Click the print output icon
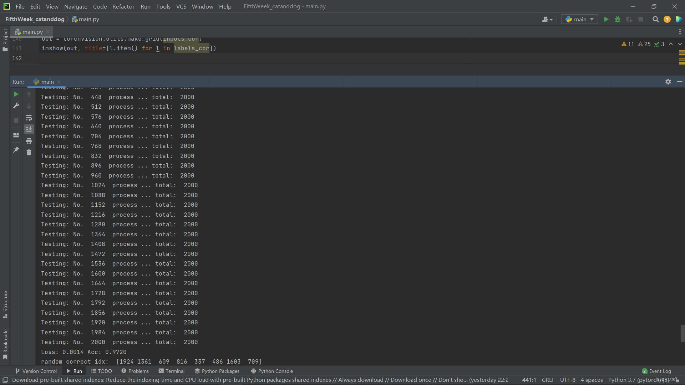 [29, 141]
